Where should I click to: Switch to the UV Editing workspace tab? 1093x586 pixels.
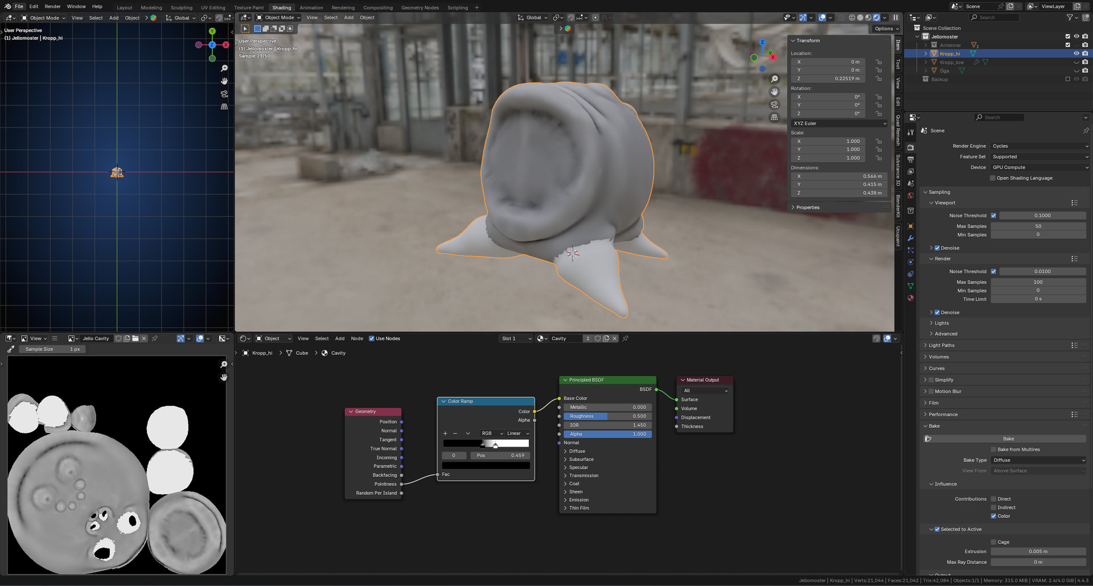coord(213,7)
